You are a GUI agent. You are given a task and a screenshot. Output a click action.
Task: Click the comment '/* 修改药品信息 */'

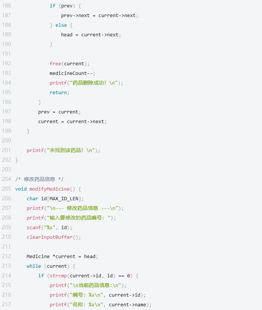pyautogui.click(x=39, y=179)
